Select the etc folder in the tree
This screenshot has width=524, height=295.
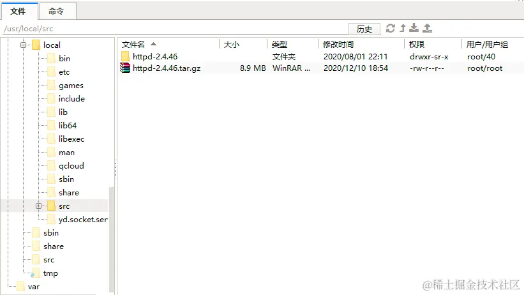click(x=64, y=72)
